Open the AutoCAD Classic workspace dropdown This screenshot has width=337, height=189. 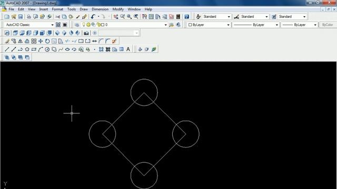click(52, 25)
